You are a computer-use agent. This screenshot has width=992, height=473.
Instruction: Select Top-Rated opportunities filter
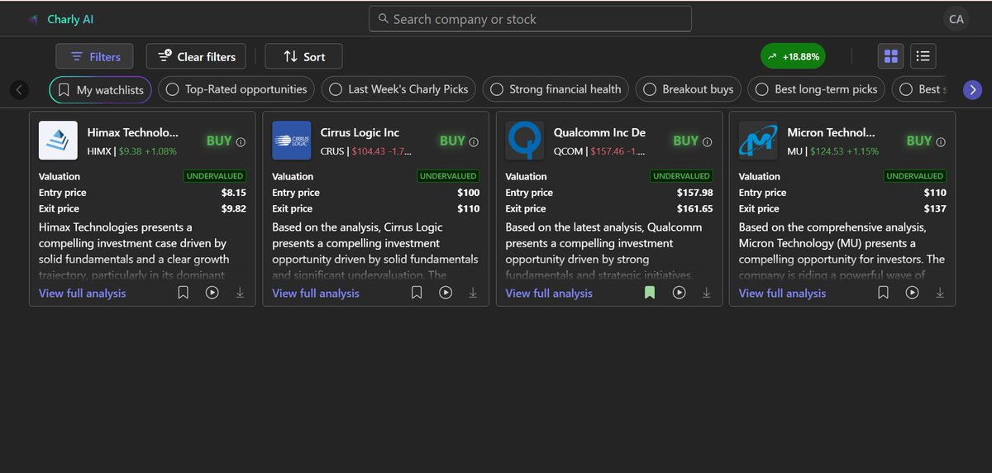[x=236, y=89]
